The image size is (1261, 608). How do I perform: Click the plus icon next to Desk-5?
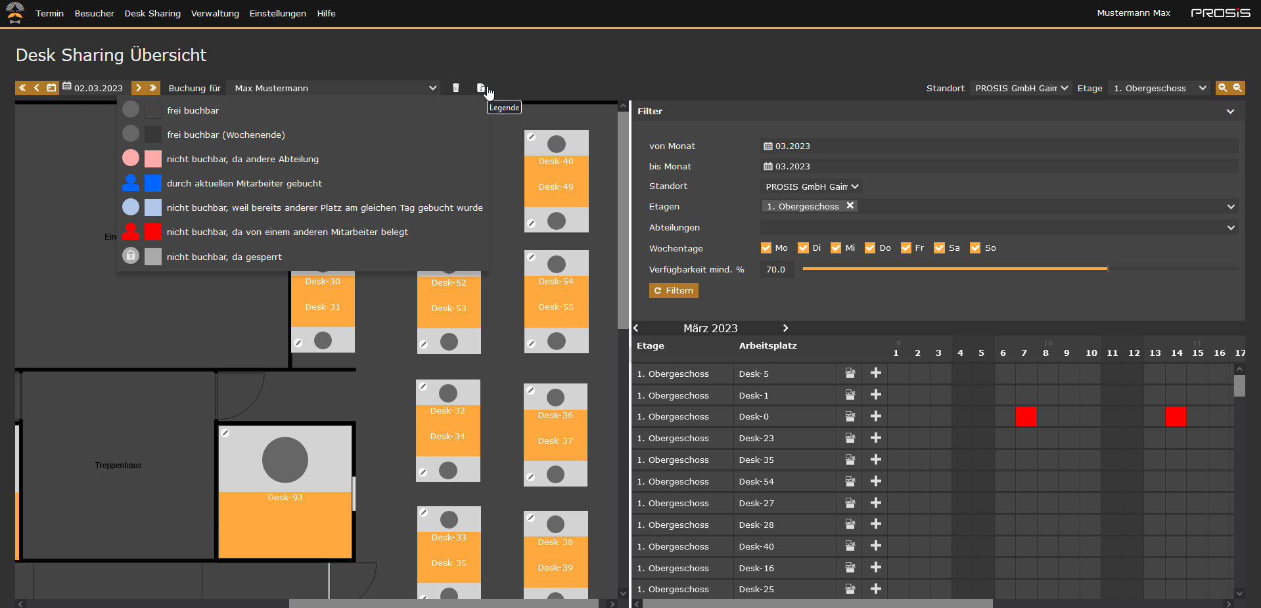875,373
